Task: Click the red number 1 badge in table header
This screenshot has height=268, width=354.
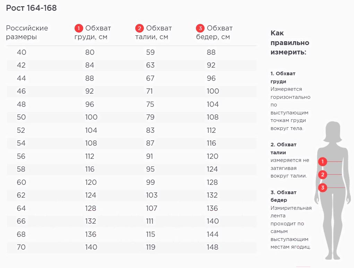Action: (79, 28)
